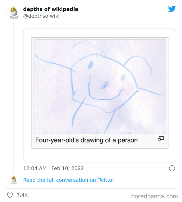Click the enlarge image icon beside the caption

(x=161, y=139)
